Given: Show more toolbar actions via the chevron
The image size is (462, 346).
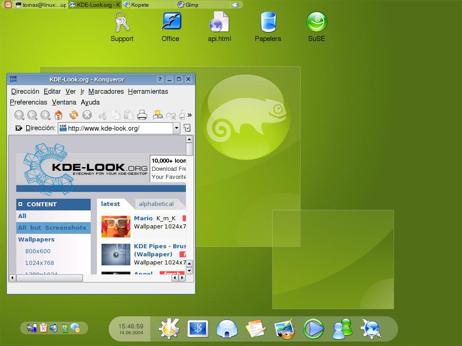Looking at the screenshot, I should (x=189, y=115).
